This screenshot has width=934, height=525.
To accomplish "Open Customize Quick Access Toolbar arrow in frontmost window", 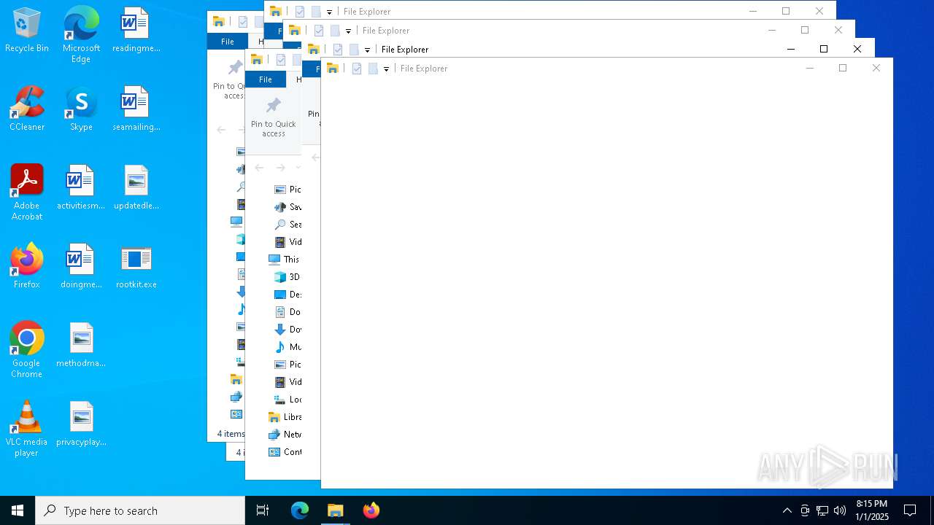I will pos(386,69).
